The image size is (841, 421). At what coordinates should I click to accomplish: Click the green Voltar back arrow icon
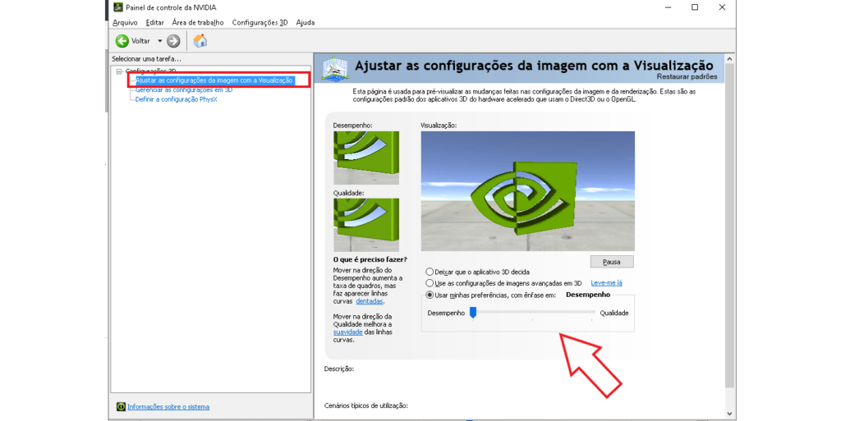pos(122,41)
